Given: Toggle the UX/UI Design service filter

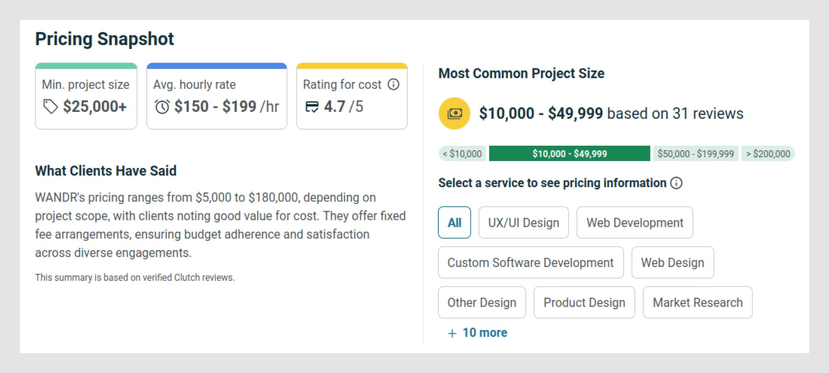Looking at the screenshot, I should pos(523,223).
